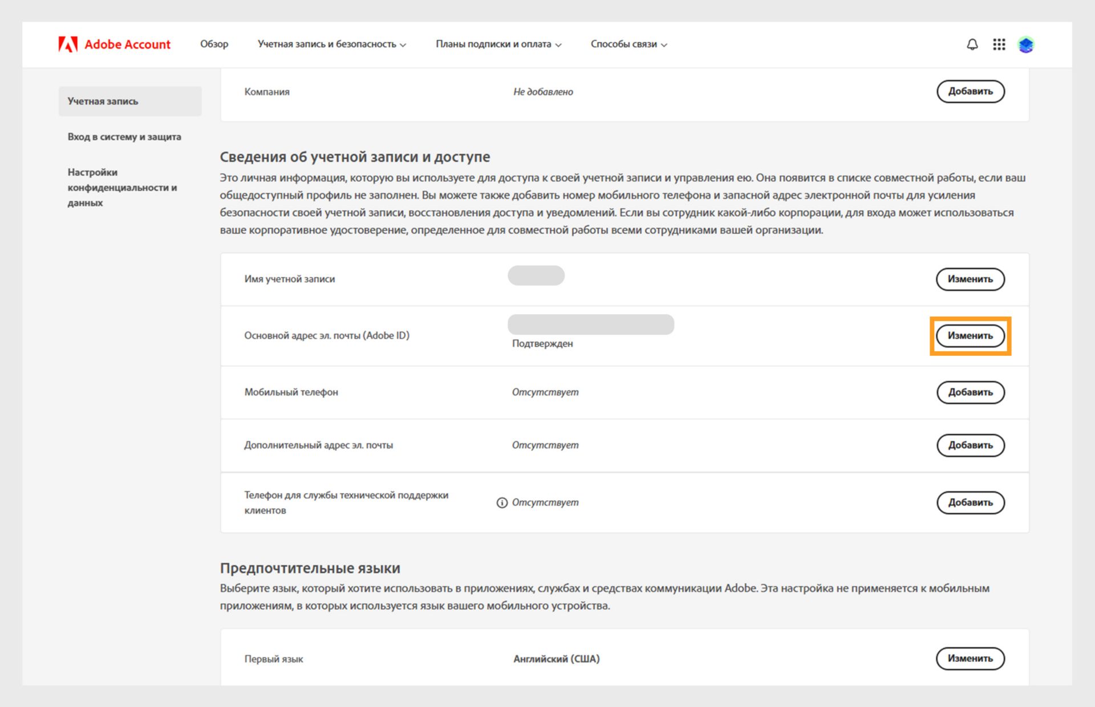Select Учетная запись in sidebar

tap(130, 101)
